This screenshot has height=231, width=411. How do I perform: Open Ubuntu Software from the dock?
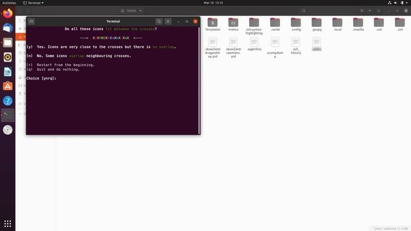pyautogui.click(x=8, y=86)
